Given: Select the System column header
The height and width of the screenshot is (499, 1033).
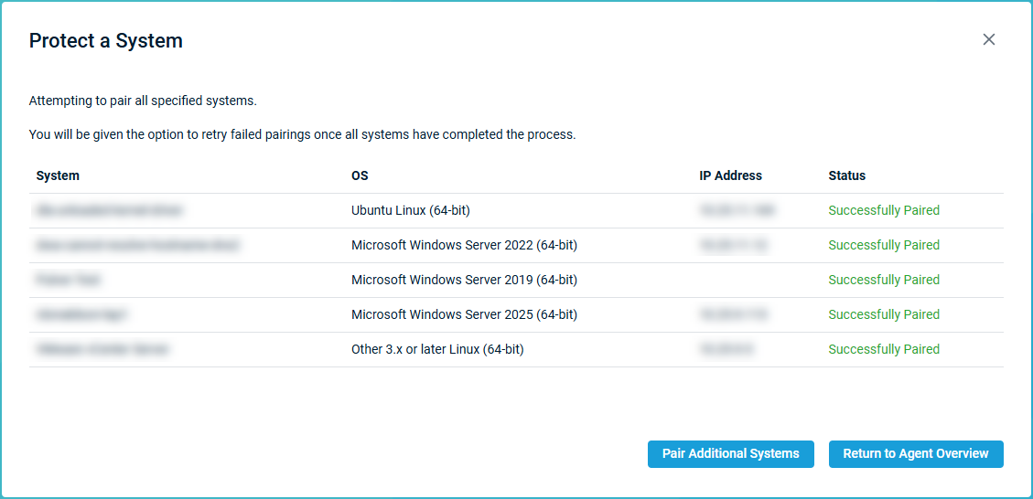Looking at the screenshot, I should [58, 175].
